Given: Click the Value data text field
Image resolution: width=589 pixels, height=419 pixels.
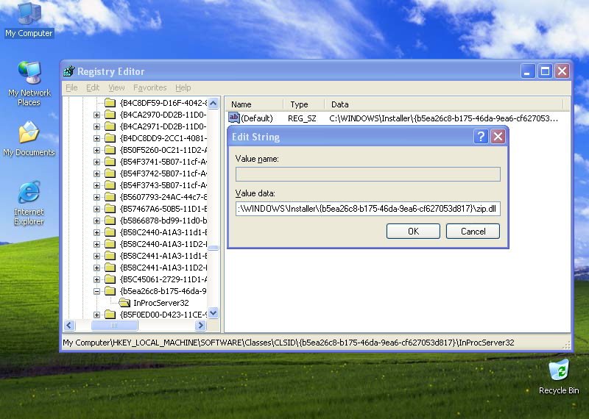Looking at the screenshot, I should coord(367,209).
